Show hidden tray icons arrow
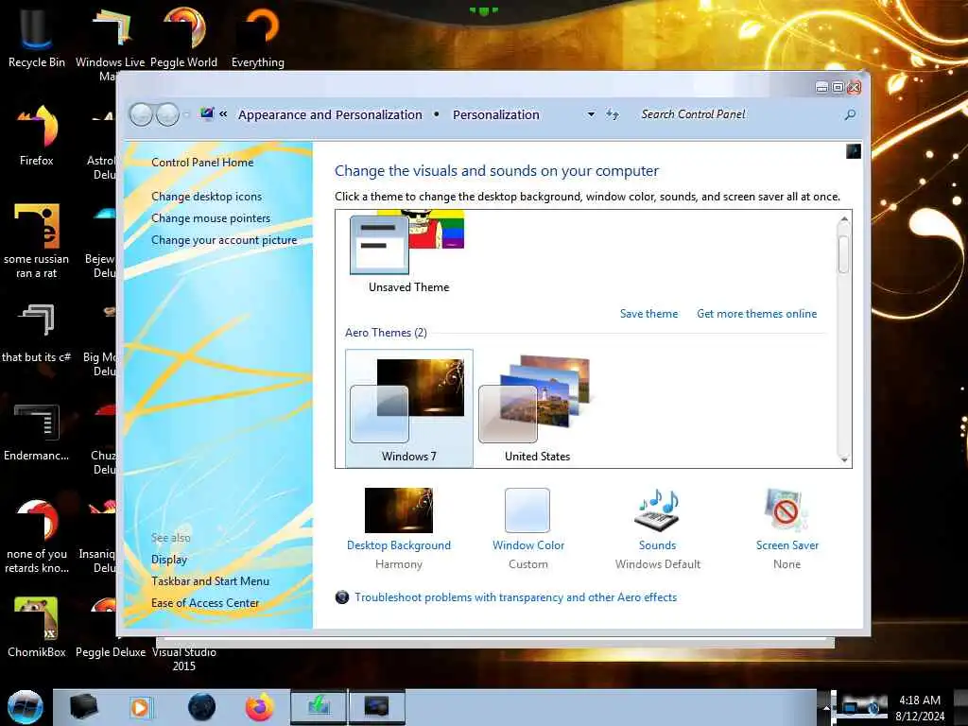Screen dimensions: 968x726 pyautogui.click(x=825, y=707)
